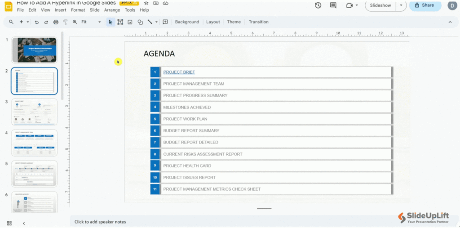Select slide 4 thumbnail
The image size is (460, 228).
(x=34, y=143)
